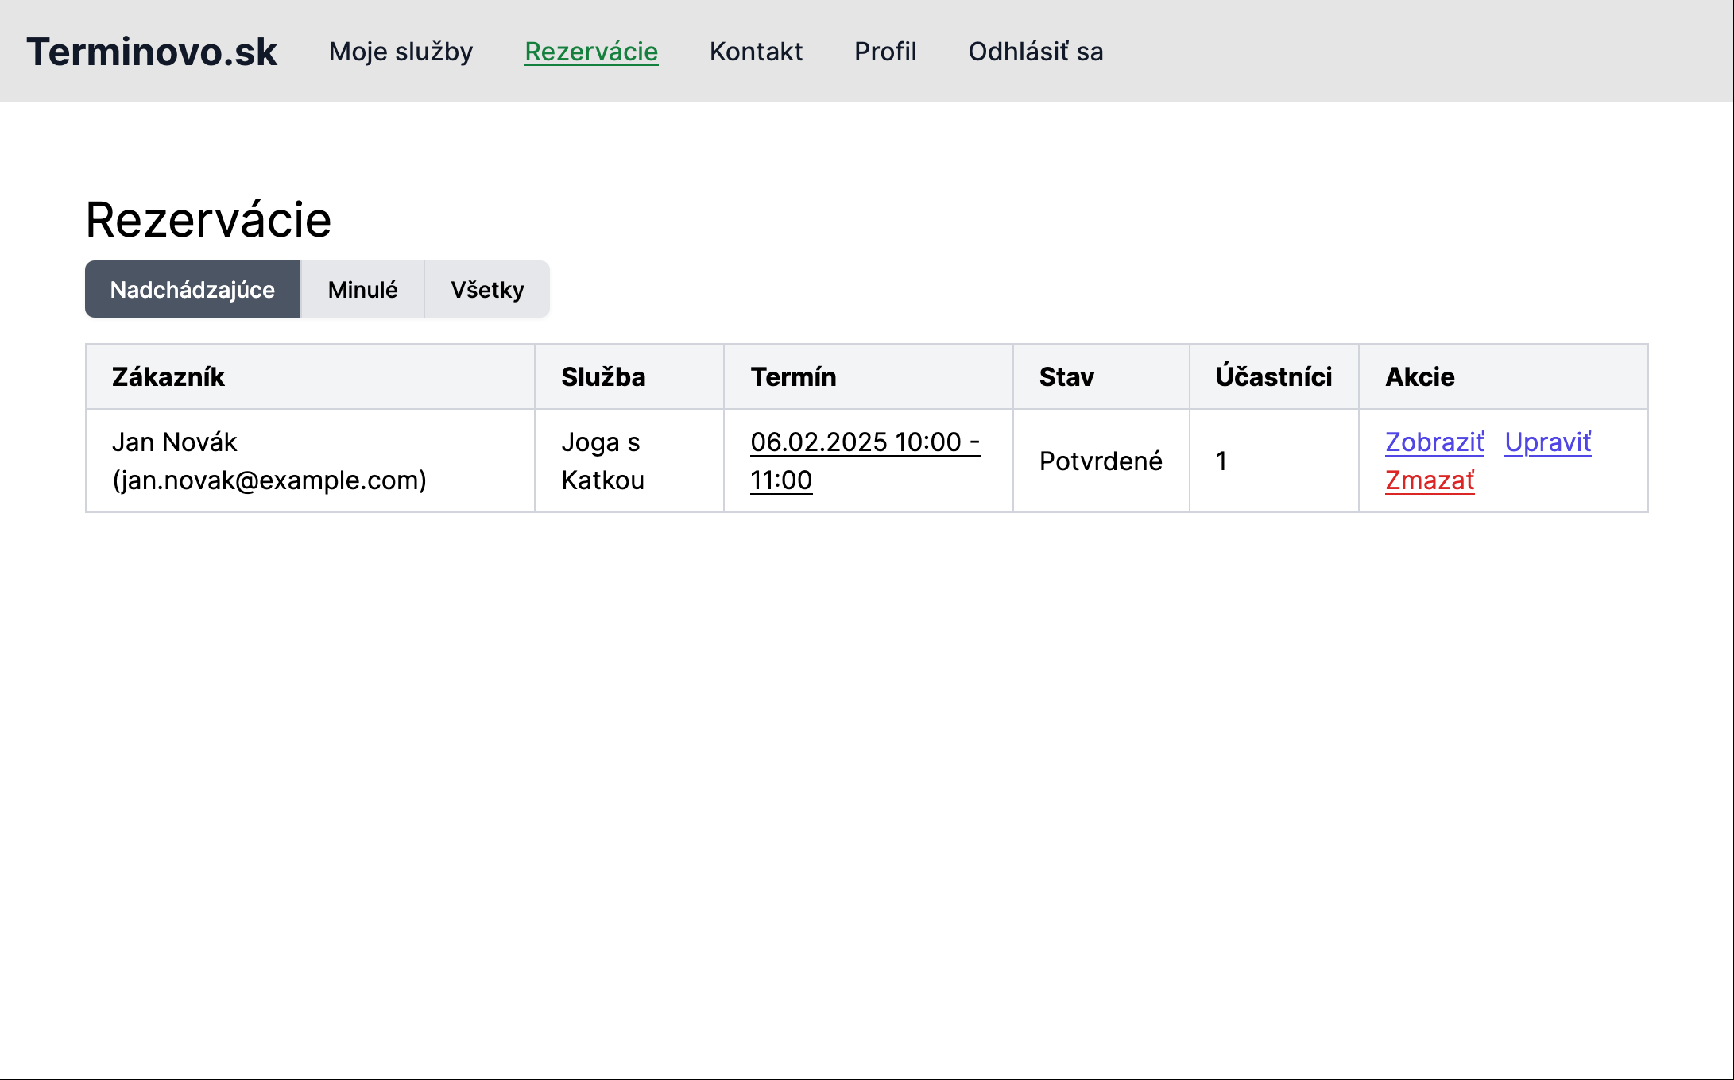Click the Stav column header
The height and width of the screenshot is (1080, 1734).
[x=1066, y=377]
